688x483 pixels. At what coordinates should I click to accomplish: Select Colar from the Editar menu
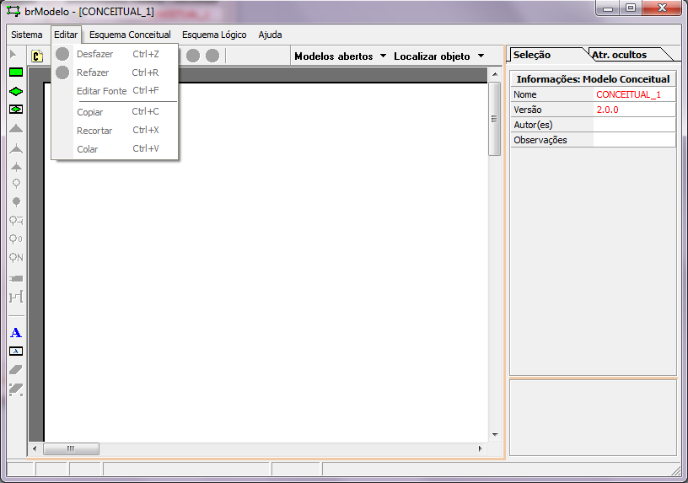coord(88,149)
